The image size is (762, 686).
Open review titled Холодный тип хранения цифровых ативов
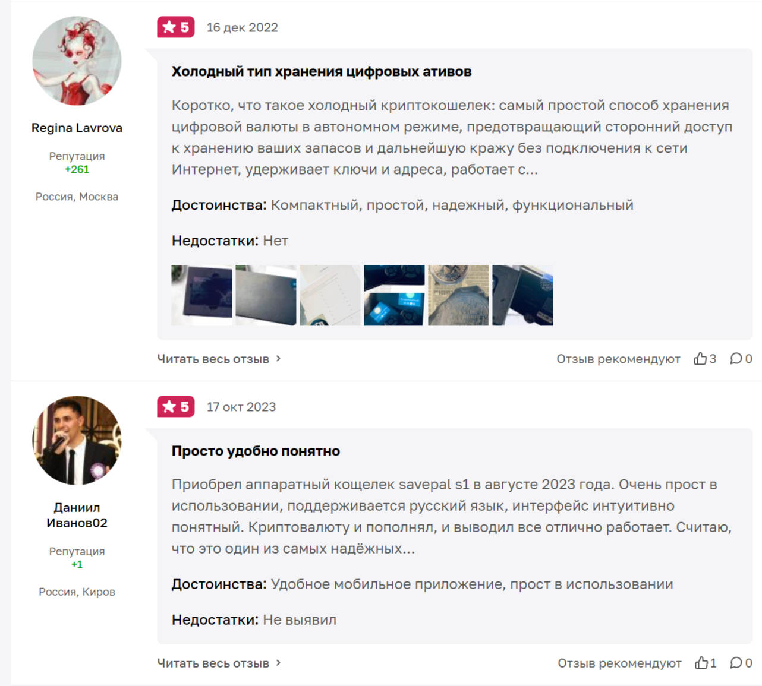pos(322,71)
